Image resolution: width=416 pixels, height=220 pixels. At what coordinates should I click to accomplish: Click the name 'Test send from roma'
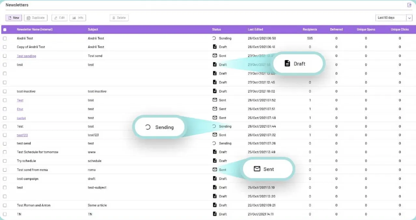pos(32,170)
